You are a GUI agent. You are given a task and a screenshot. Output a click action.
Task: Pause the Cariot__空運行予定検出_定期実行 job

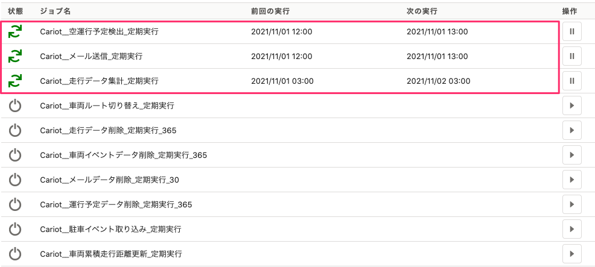tap(572, 31)
